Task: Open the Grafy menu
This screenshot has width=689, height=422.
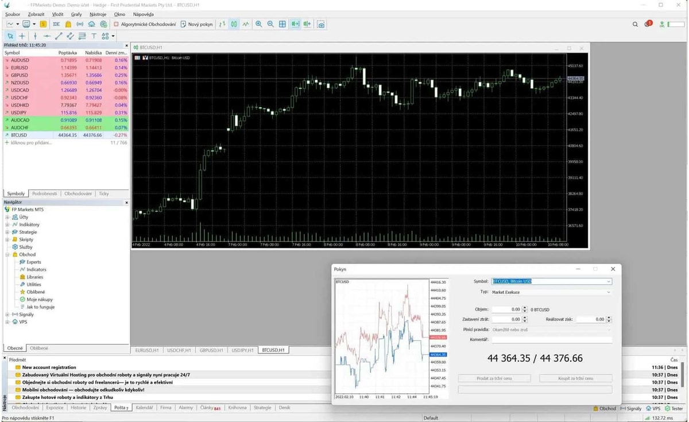Action: pos(76,14)
